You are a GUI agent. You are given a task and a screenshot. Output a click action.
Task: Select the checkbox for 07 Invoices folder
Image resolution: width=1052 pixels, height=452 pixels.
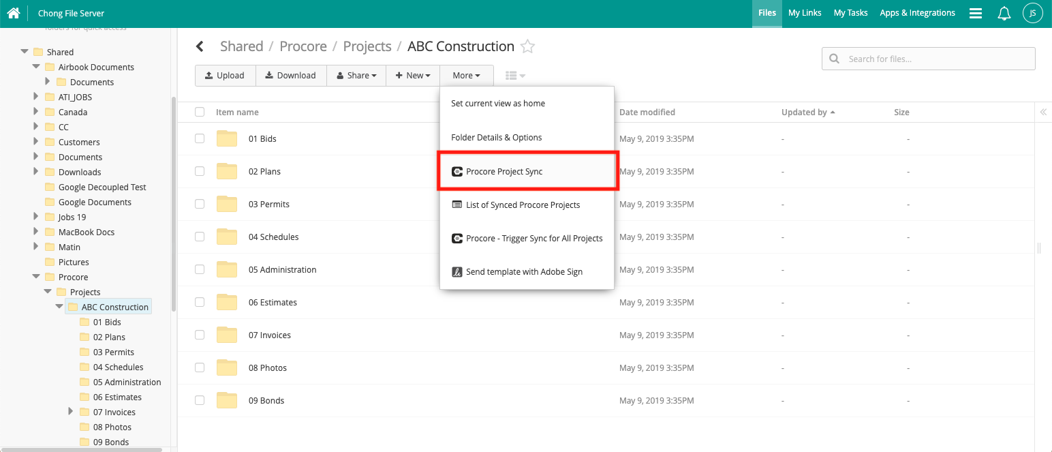pos(199,335)
